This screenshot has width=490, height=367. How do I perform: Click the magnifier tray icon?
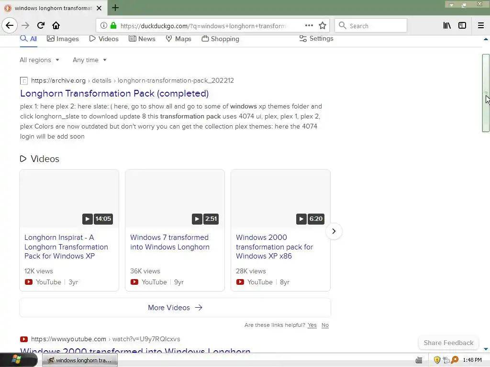pos(455,360)
